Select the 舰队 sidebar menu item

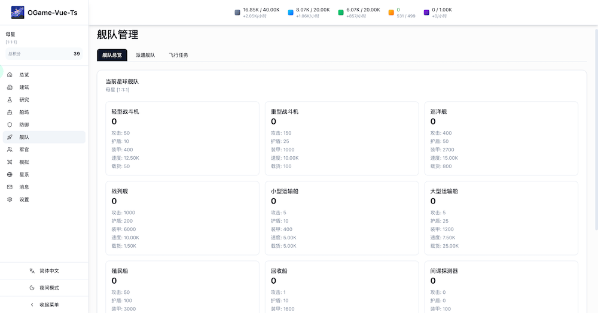[x=44, y=137]
